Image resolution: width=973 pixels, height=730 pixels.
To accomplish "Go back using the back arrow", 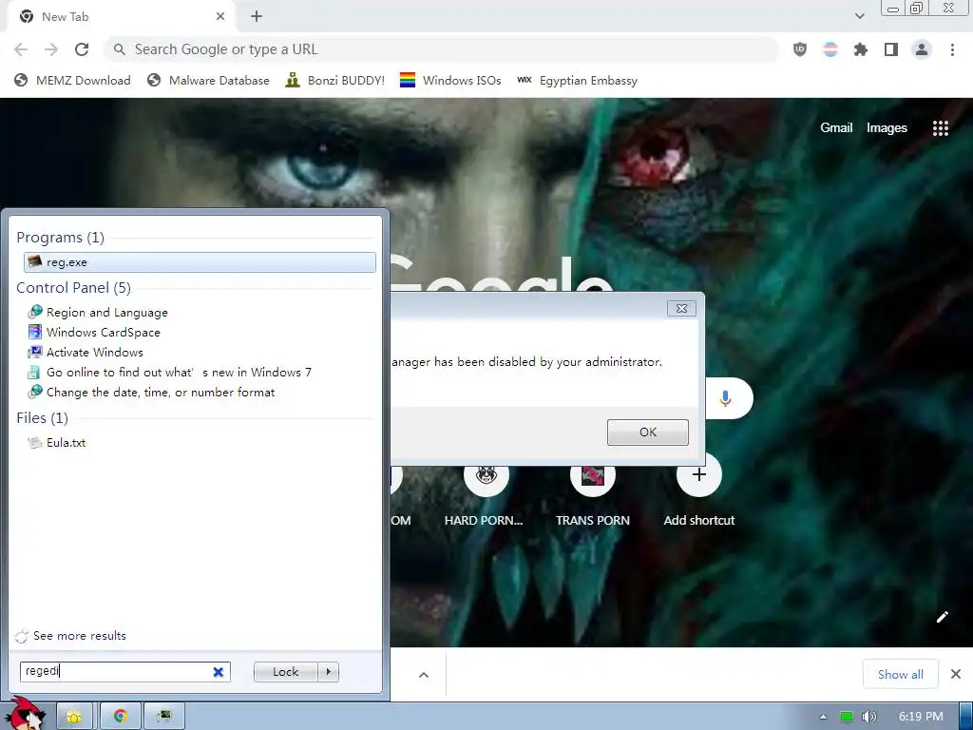I will click(21, 49).
